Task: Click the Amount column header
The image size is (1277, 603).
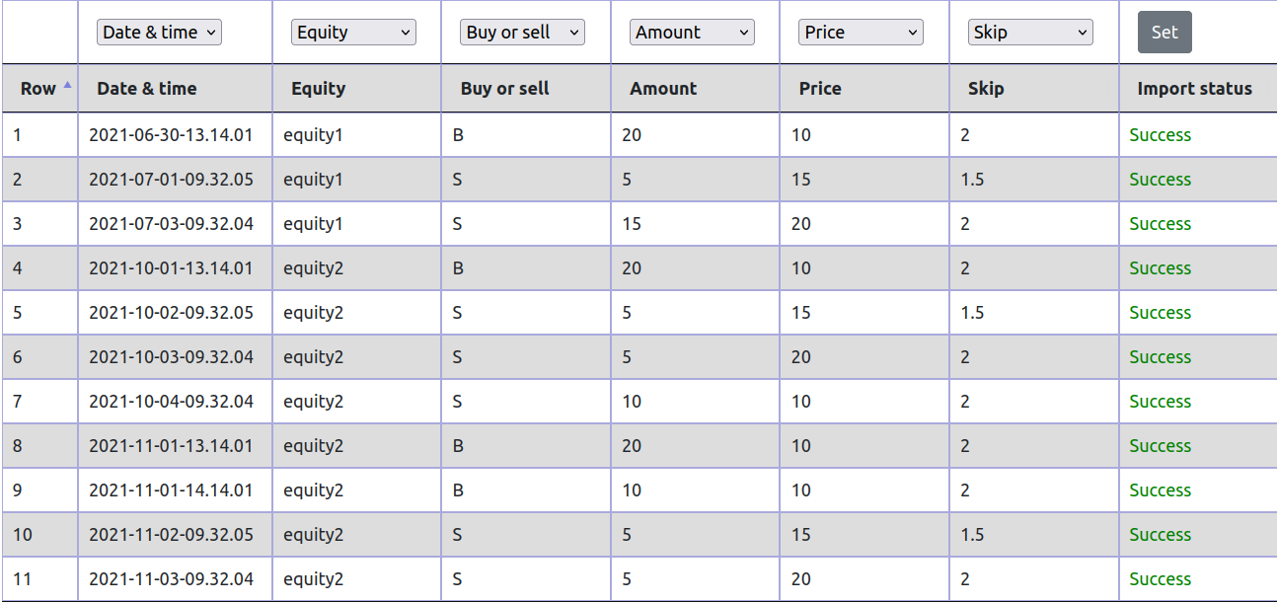Action: coord(664,89)
